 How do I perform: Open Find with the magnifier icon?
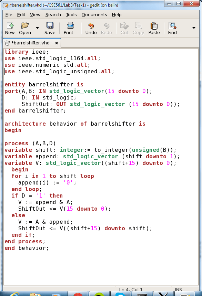172,26
